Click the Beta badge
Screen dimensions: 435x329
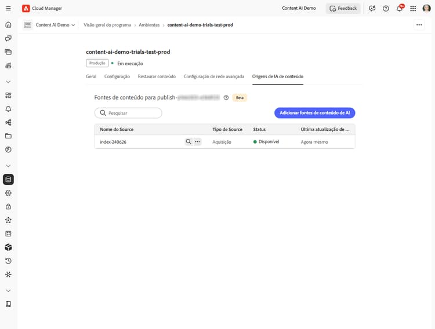[240, 97]
